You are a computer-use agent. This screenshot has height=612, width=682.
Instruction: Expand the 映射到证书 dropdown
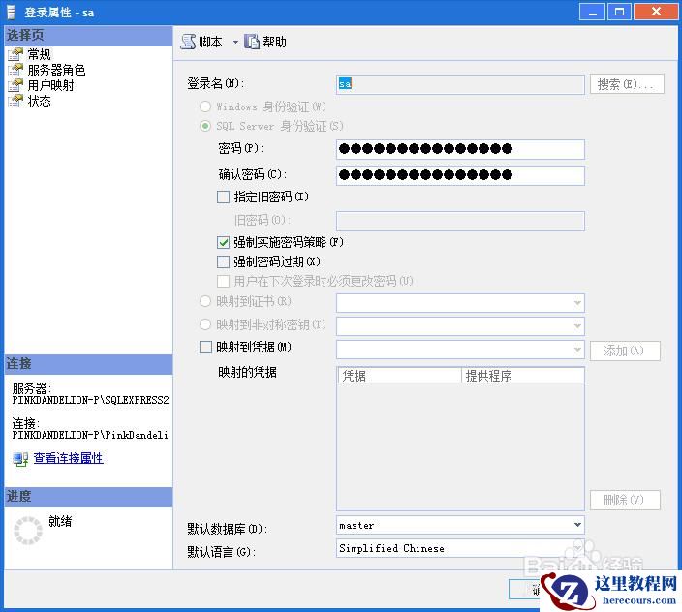pos(577,303)
